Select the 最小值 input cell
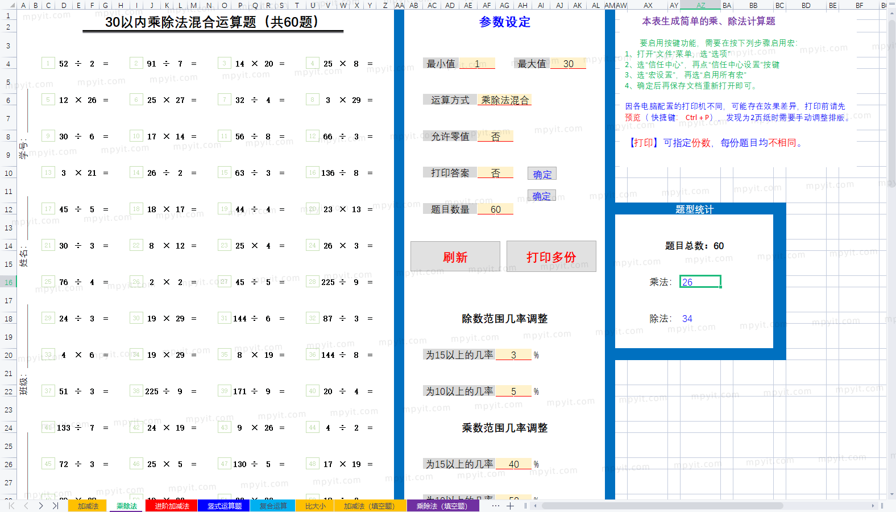Viewport: 896px width, 512px height. point(477,64)
